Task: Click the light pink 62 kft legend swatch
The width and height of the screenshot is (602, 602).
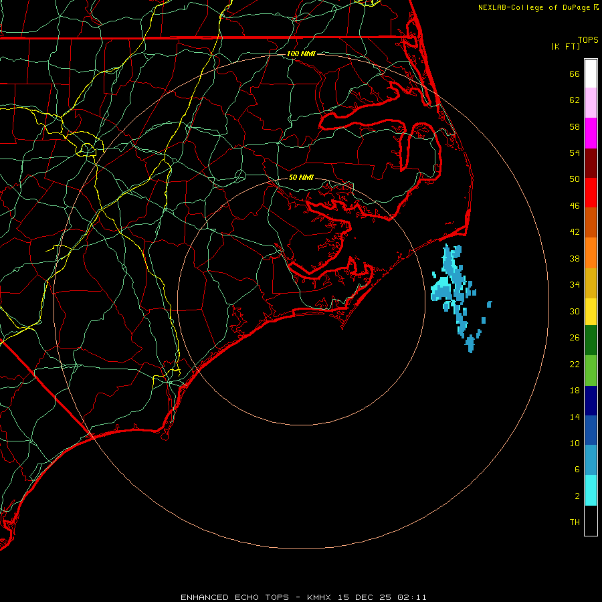Action: point(591,102)
